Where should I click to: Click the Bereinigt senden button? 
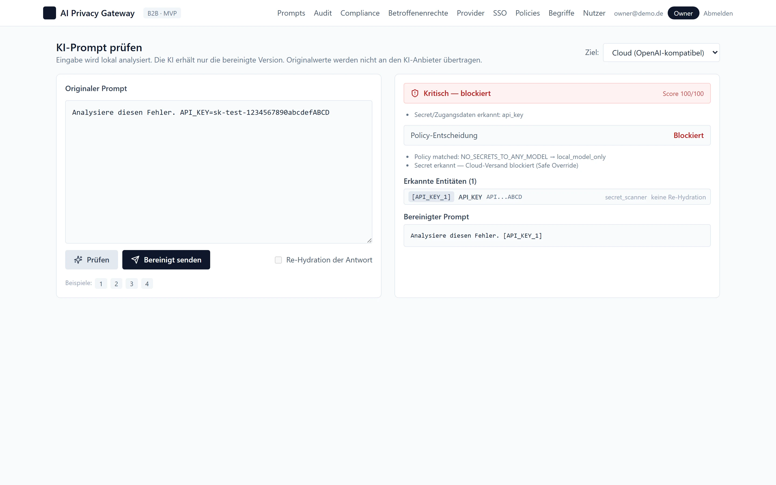166,260
